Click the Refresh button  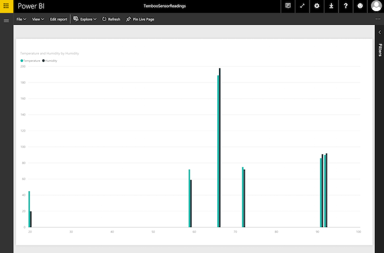point(111,19)
